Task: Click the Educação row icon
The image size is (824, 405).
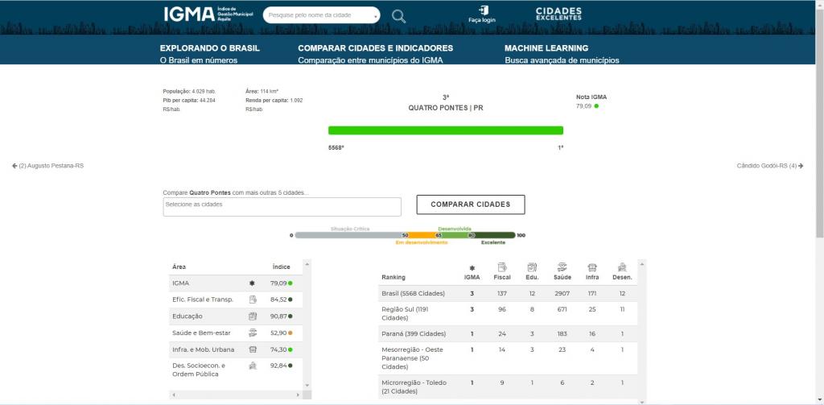Action: point(252,316)
